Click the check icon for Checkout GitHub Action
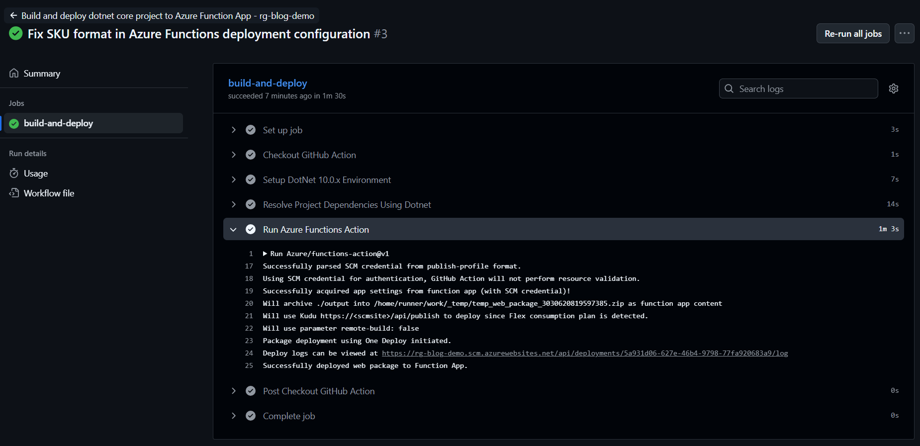Screen dimensions: 920x446 coord(251,155)
